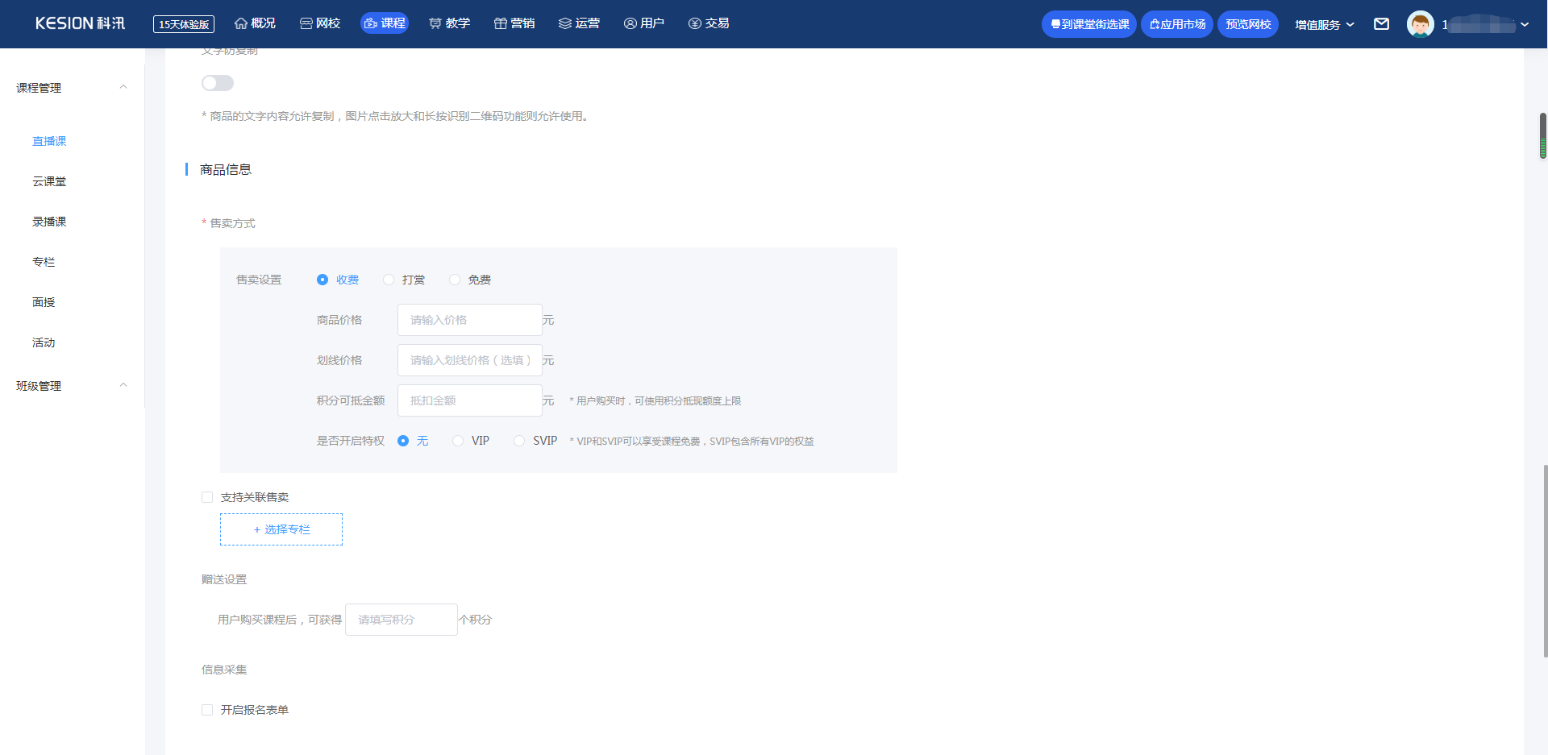This screenshot has height=755, width=1548.
Task: Open the 用户 users section
Action: coord(644,23)
